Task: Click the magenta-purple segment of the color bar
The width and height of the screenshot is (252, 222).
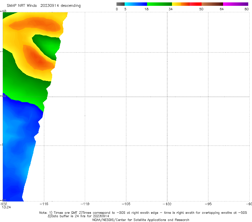Action: point(235,4)
